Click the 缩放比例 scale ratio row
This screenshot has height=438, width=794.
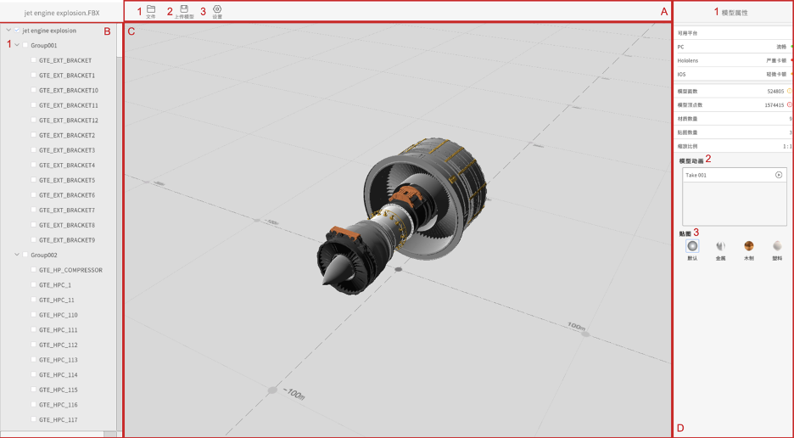click(x=734, y=146)
